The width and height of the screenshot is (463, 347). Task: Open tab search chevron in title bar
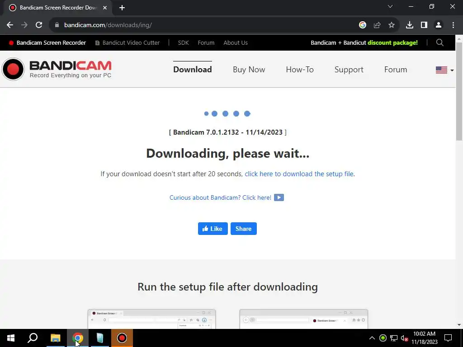click(390, 6)
